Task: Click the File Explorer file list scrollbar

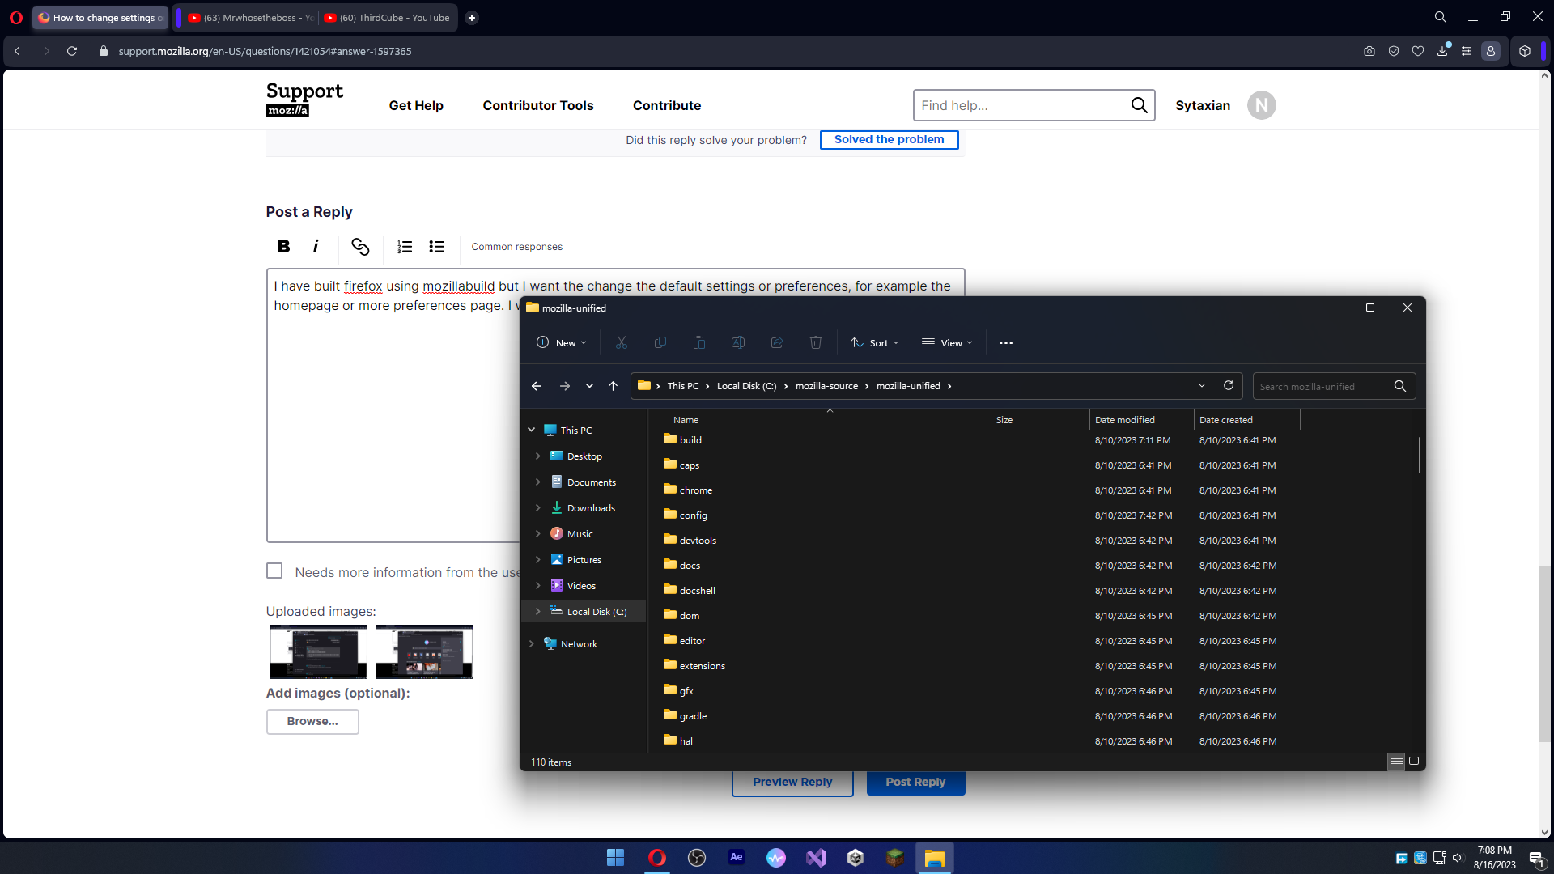Action: click(x=1419, y=455)
